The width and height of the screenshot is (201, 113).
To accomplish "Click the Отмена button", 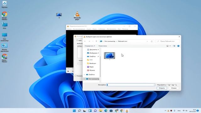I will click(x=174, y=88).
